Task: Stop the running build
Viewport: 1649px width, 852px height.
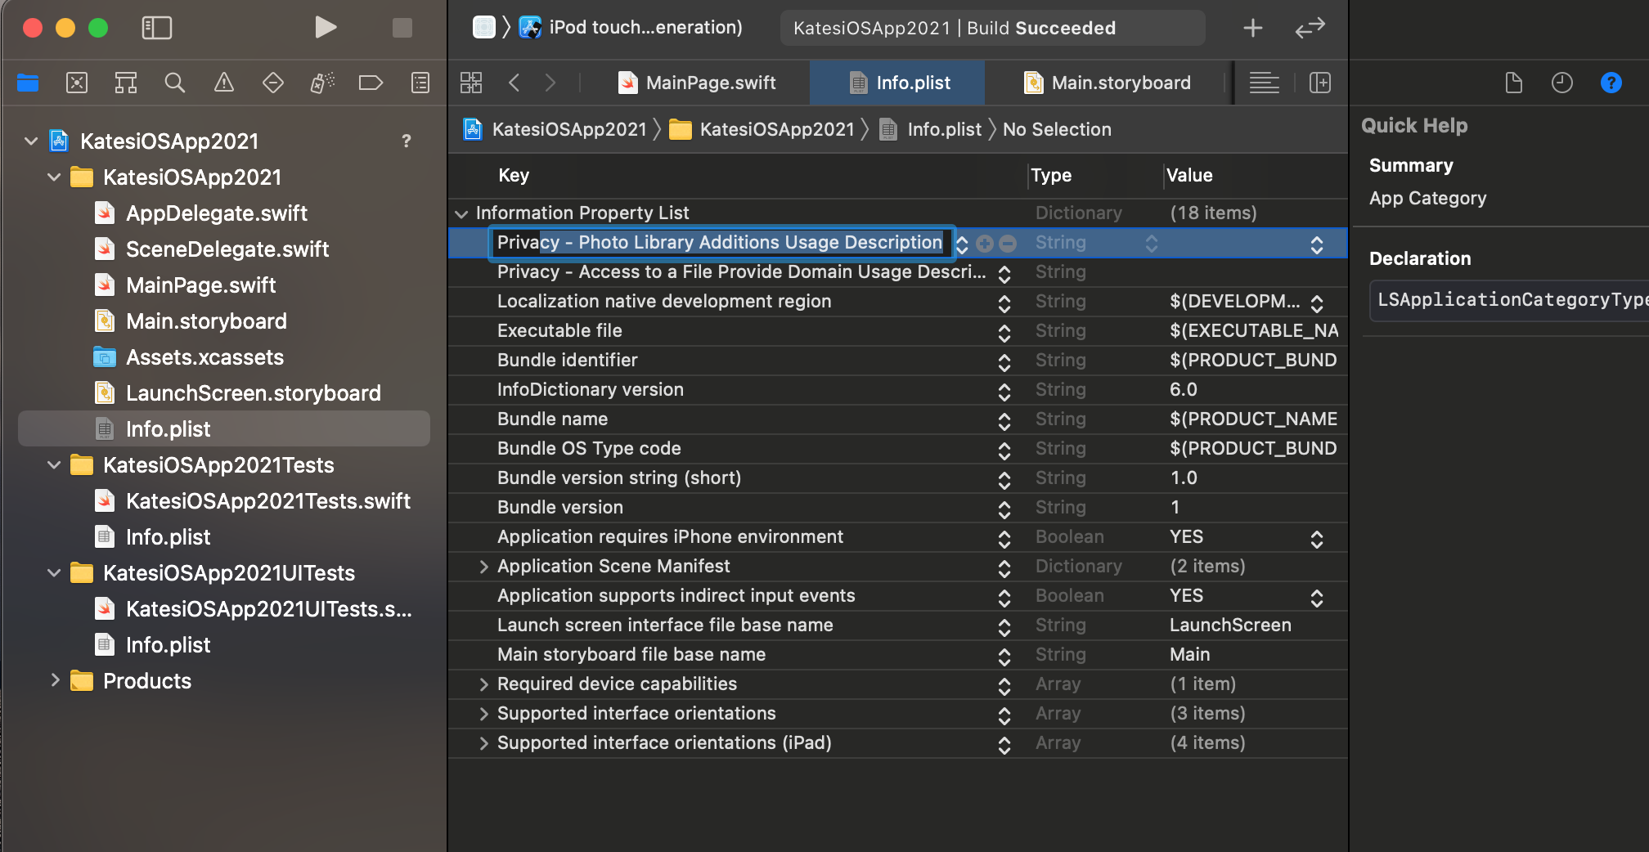Action: [402, 28]
